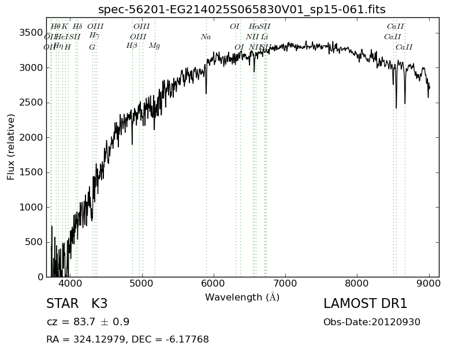This screenshot has height=346, width=462.
Task: Click the topmost 'CaII' label
Action: pyautogui.click(x=396, y=27)
